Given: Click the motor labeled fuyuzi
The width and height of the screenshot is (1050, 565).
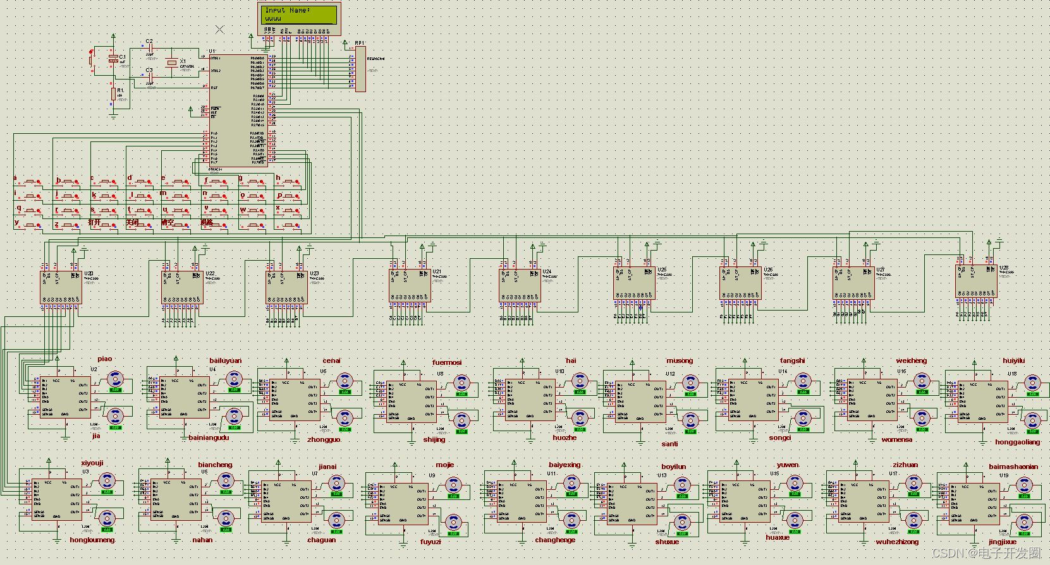Looking at the screenshot, I should coord(453,522).
